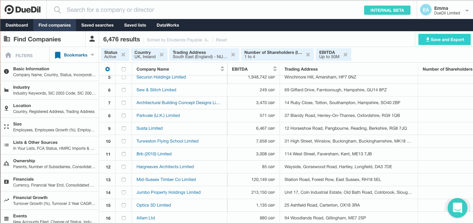Go to the Dashboard tab
Viewport: 473px width, 223px height.
click(17, 25)
